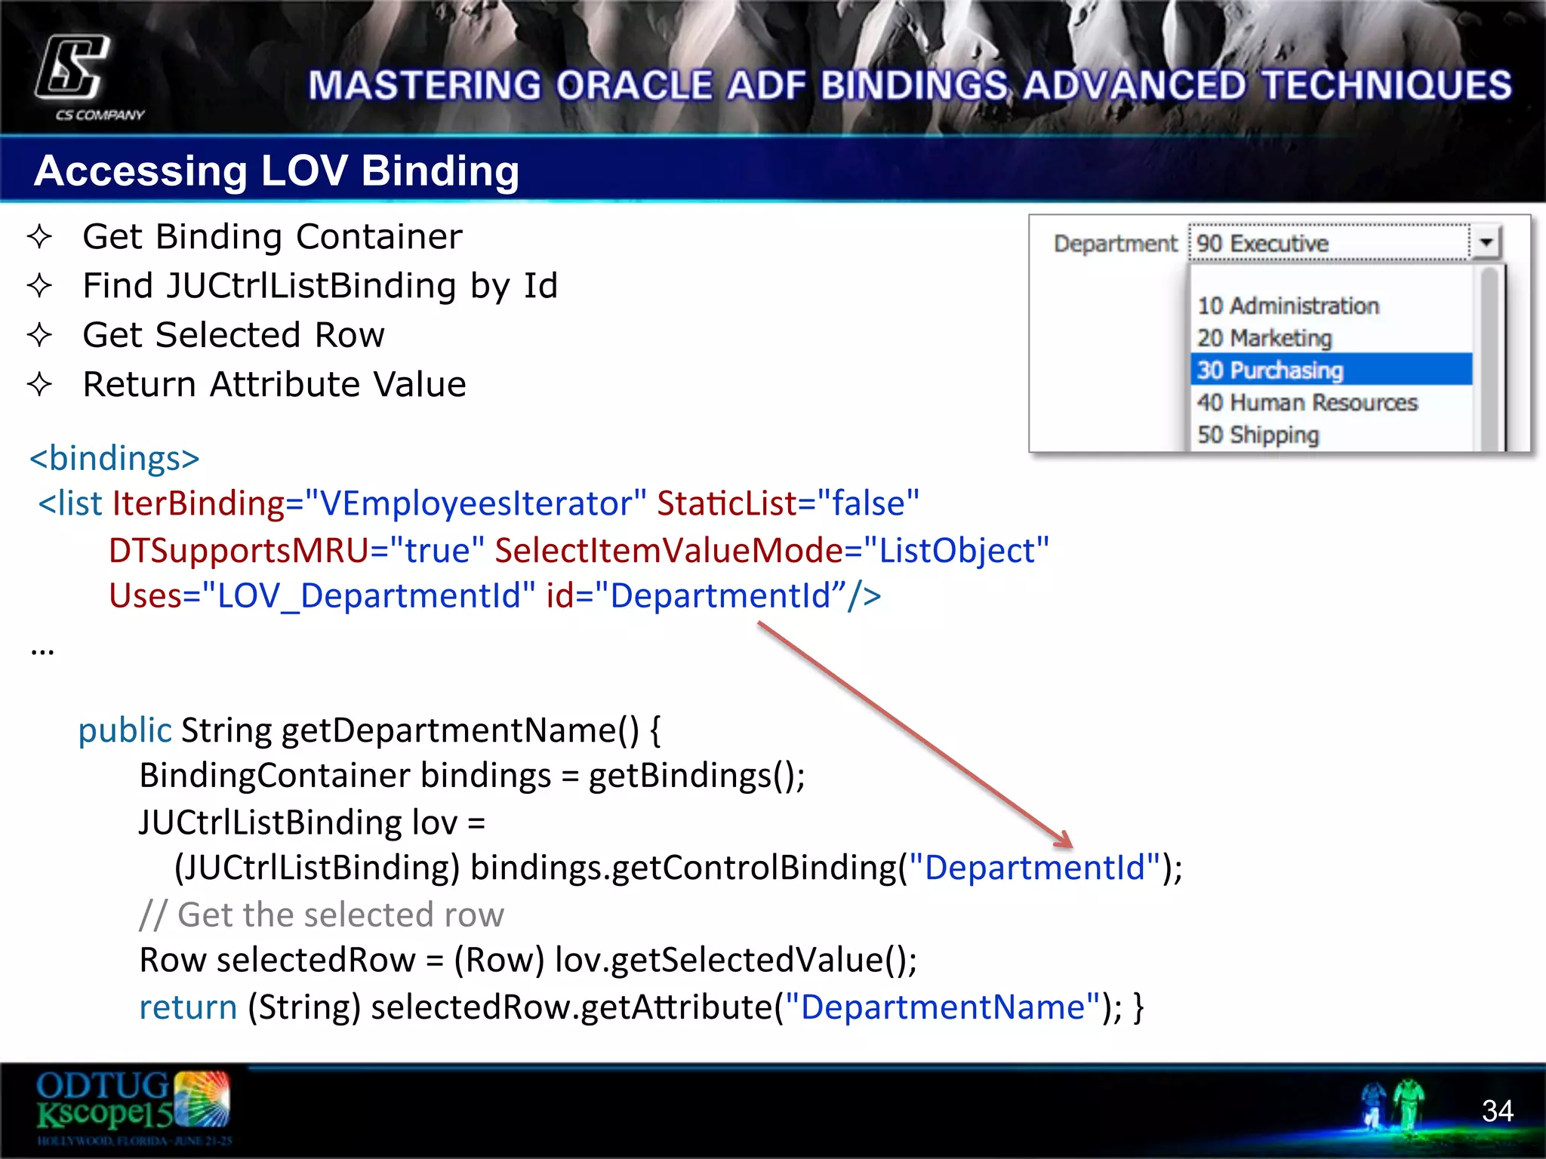Click the DTSupportsMRU="true" attribute
Image resolution: width=1546 pixels, height=1159 pixels.
pyautogui.click(x=296, y=550)
